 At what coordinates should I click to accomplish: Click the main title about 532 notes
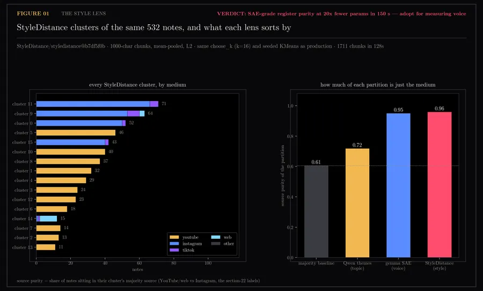[x=153, y=27]
